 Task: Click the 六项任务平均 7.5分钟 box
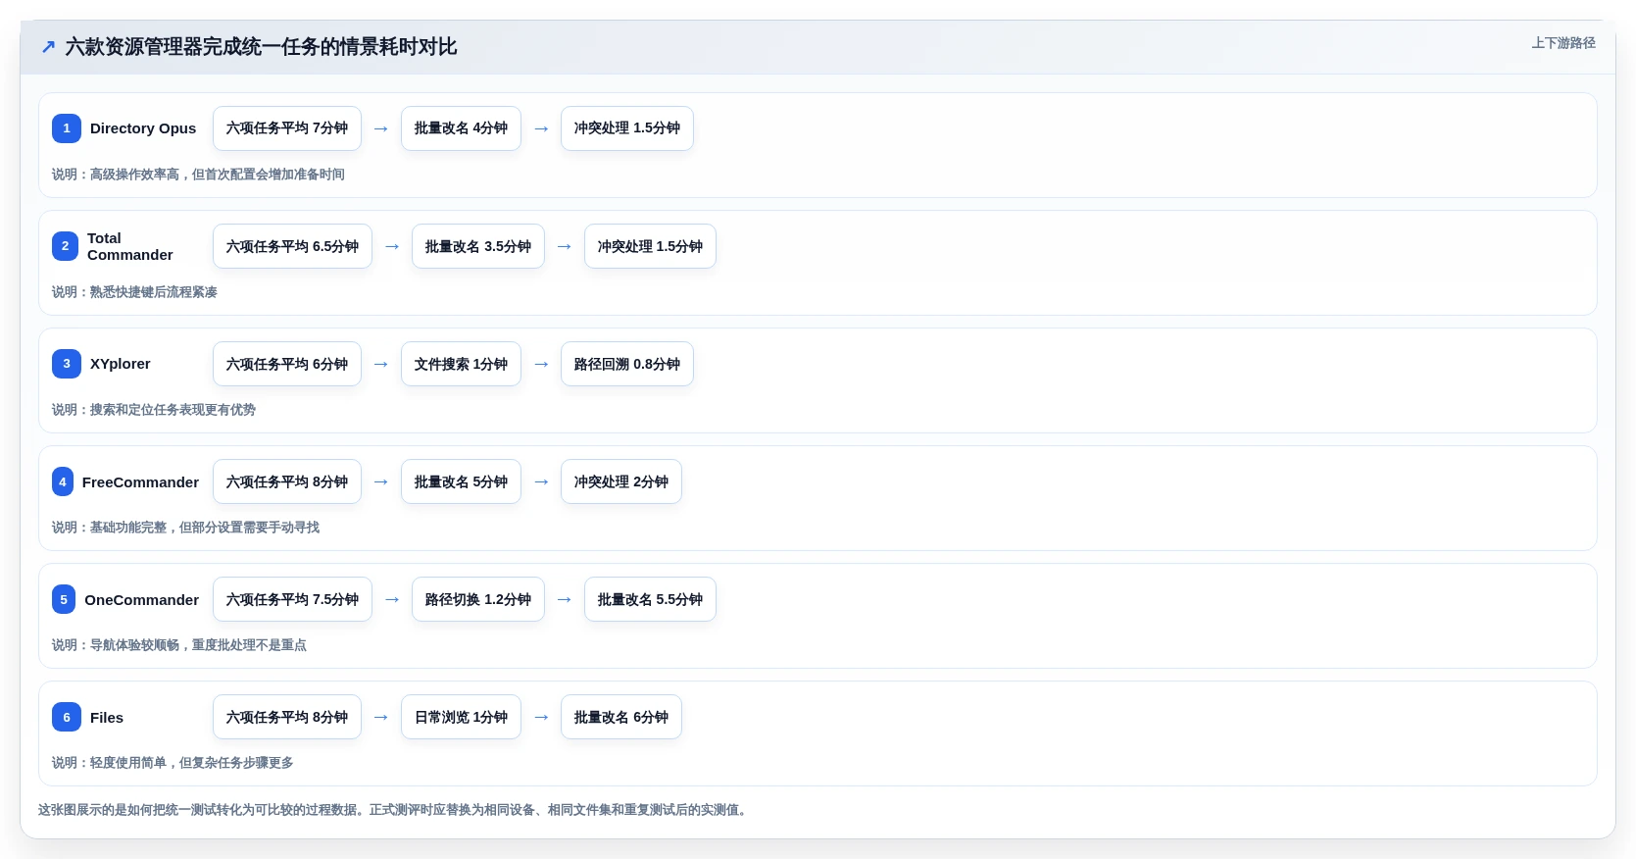292,599
